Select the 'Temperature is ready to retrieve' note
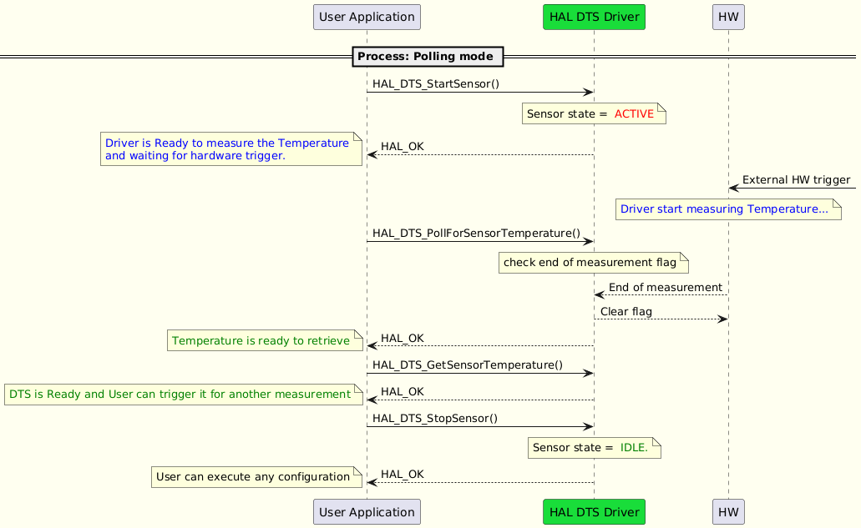 tap(265, 340)
